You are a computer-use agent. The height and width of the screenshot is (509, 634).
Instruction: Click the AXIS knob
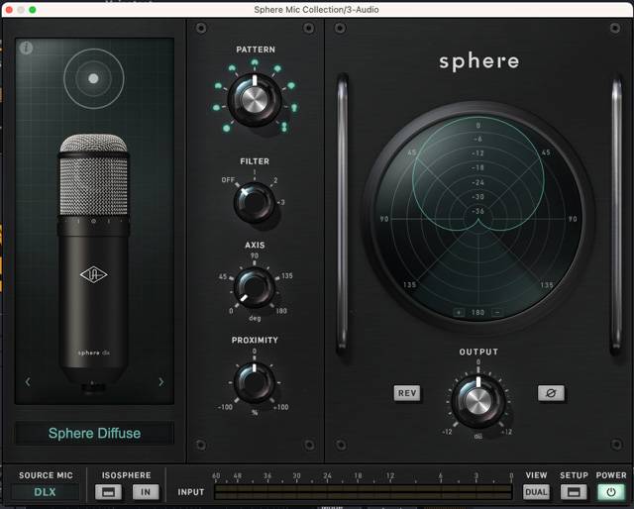[255, 288]
